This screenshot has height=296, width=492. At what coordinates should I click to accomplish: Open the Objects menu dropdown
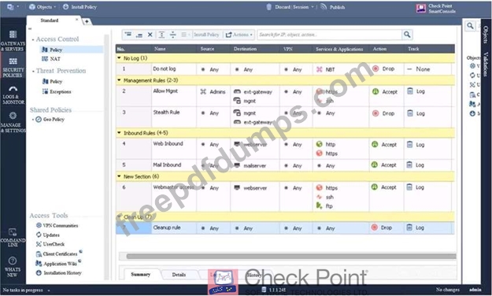coord(42,6)
